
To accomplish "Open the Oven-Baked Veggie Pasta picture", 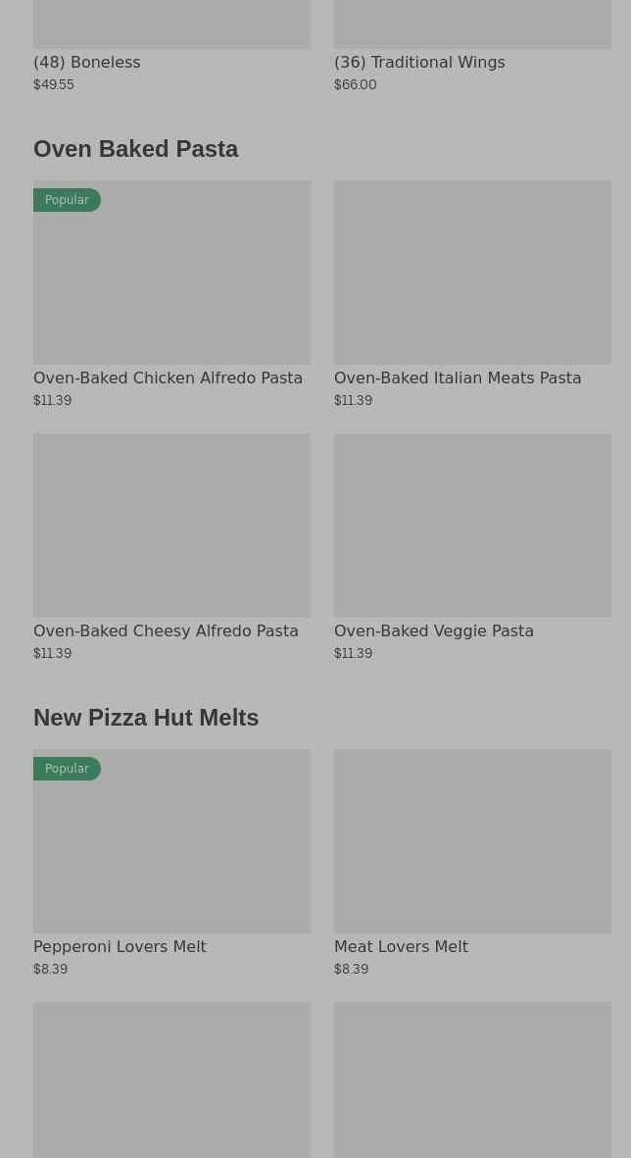I will click(472, 525).
